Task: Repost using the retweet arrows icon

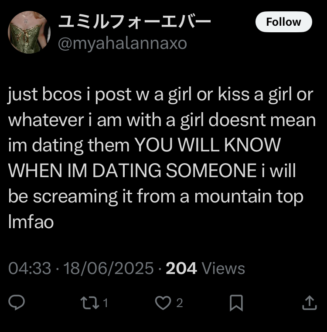Action: coord(90,303)
